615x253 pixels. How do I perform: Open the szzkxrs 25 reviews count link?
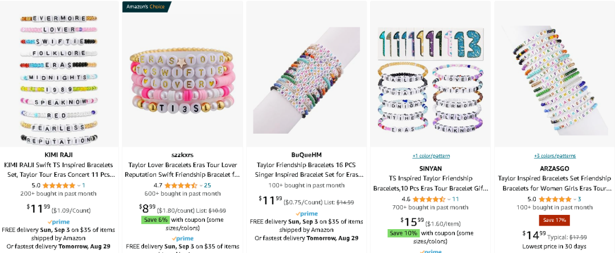(207, 185)
